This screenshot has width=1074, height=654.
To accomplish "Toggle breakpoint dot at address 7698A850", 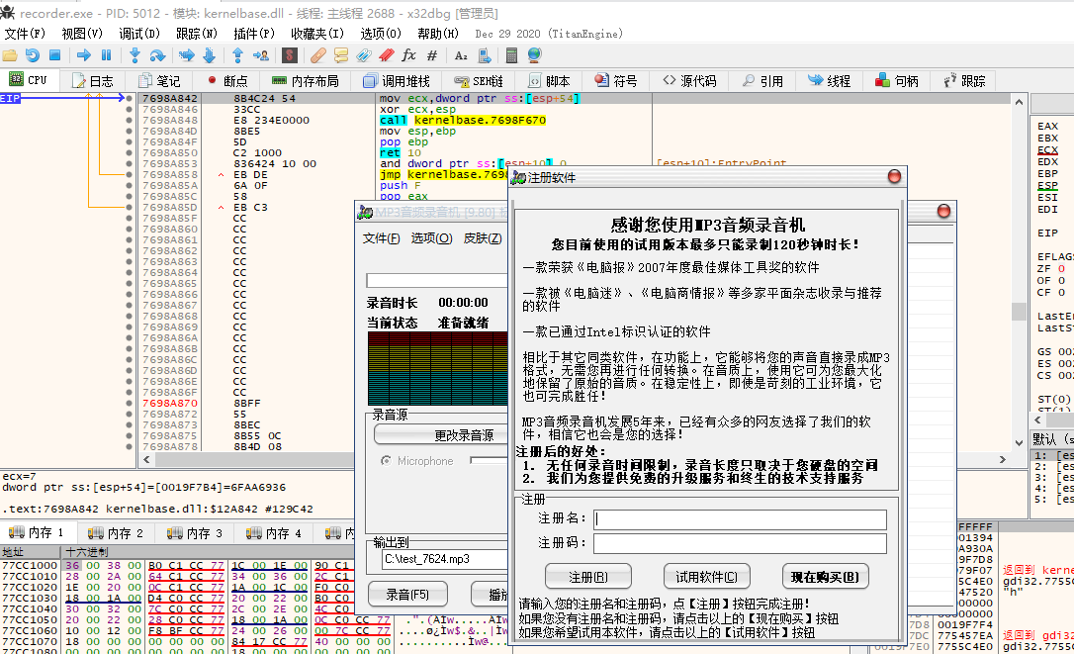I will tap(129, 153).
